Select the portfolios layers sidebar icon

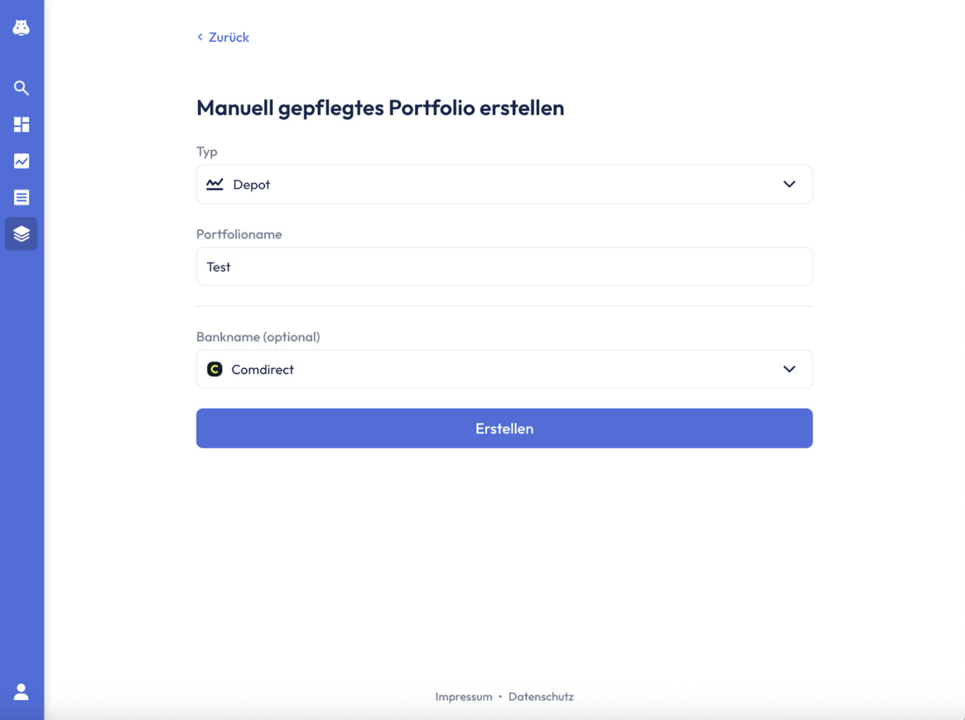tap(21, 234)
